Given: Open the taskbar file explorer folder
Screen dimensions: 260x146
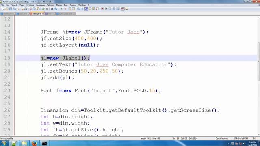Looking at the screenshot, I should tap(24, 143).
